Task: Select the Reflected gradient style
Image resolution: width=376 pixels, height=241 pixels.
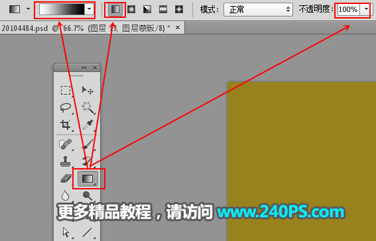Action: pos(163,9)
